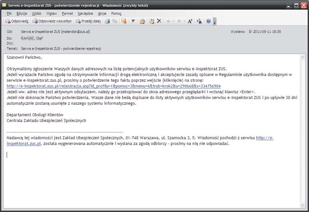
Task: Open the http://e-inspektorat.zus.pl footer link
Action: tap(265, 138)
